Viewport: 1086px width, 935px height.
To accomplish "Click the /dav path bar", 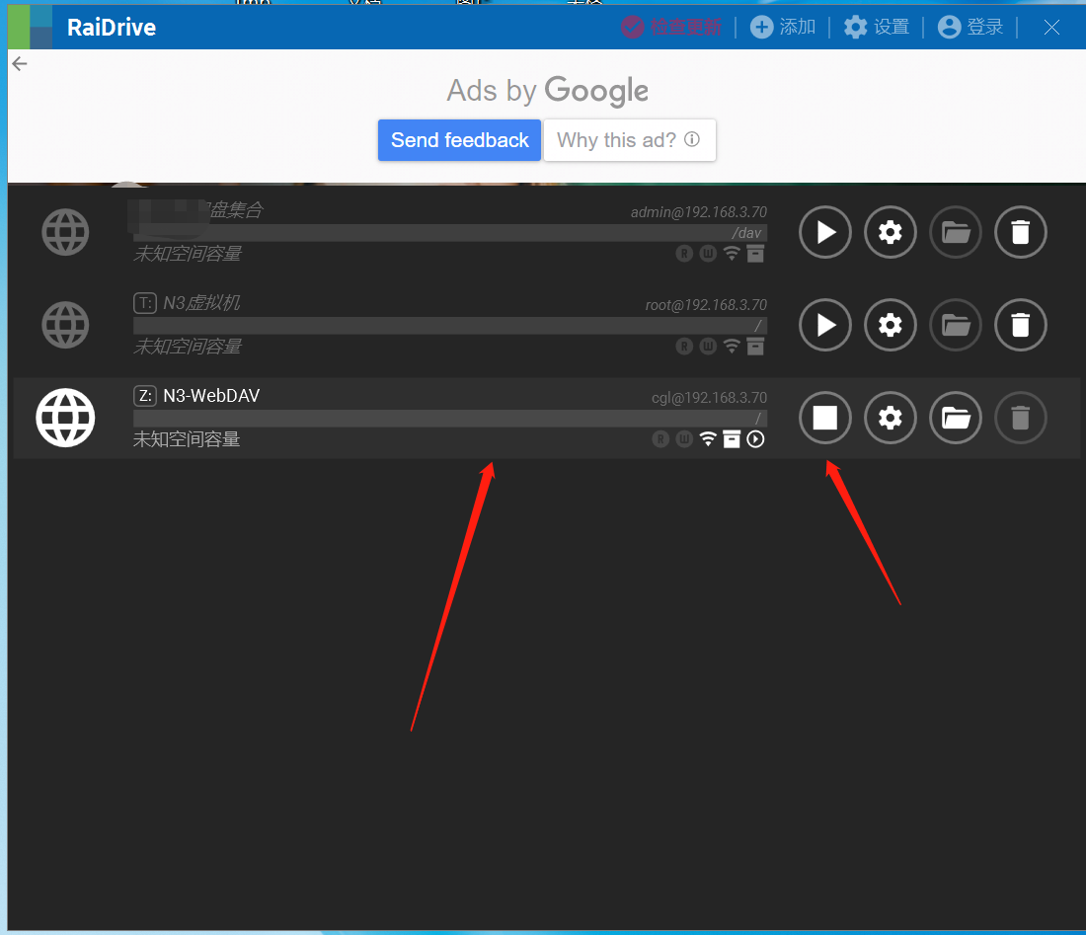I will (450, 233).
